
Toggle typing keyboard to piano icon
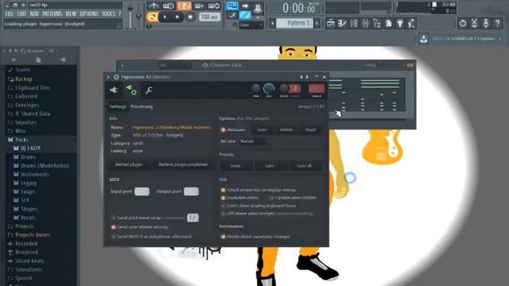pos(232,6)
